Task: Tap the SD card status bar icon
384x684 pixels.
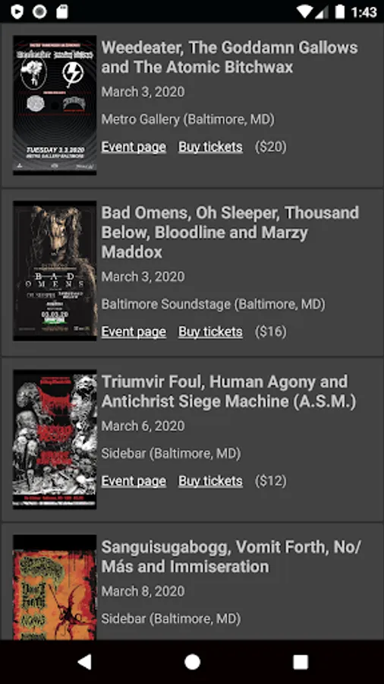Action: point(62,11)
